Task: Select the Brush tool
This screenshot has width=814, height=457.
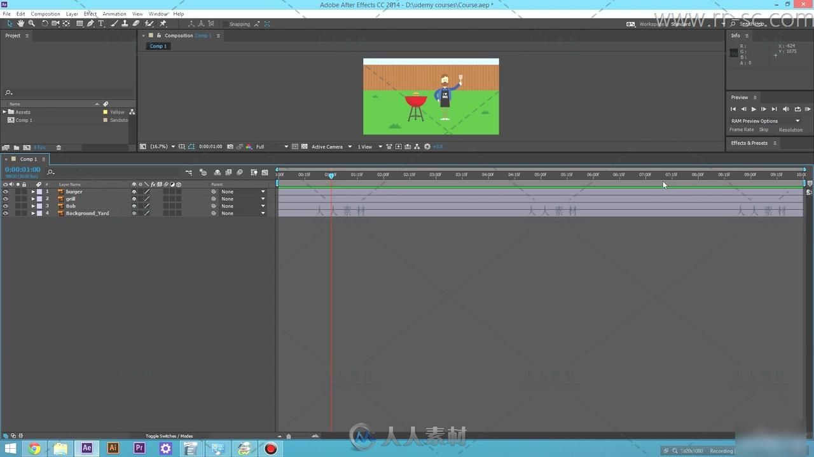Action: (114, 23)
